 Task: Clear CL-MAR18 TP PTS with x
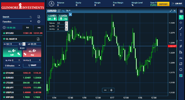coord(40,60)
